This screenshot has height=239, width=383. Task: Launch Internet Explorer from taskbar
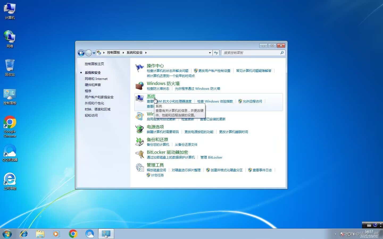pos(24,234)
